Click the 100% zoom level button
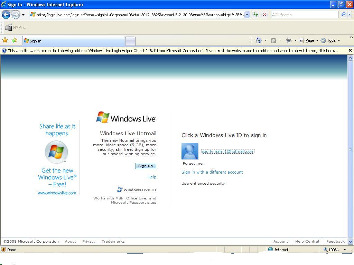The width and height of the screenshot is (354, 265). point(331,250)
